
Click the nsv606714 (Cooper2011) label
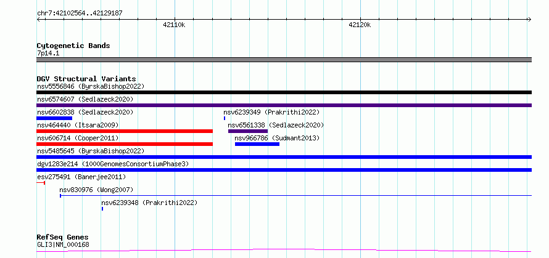(x=78, y=138)
